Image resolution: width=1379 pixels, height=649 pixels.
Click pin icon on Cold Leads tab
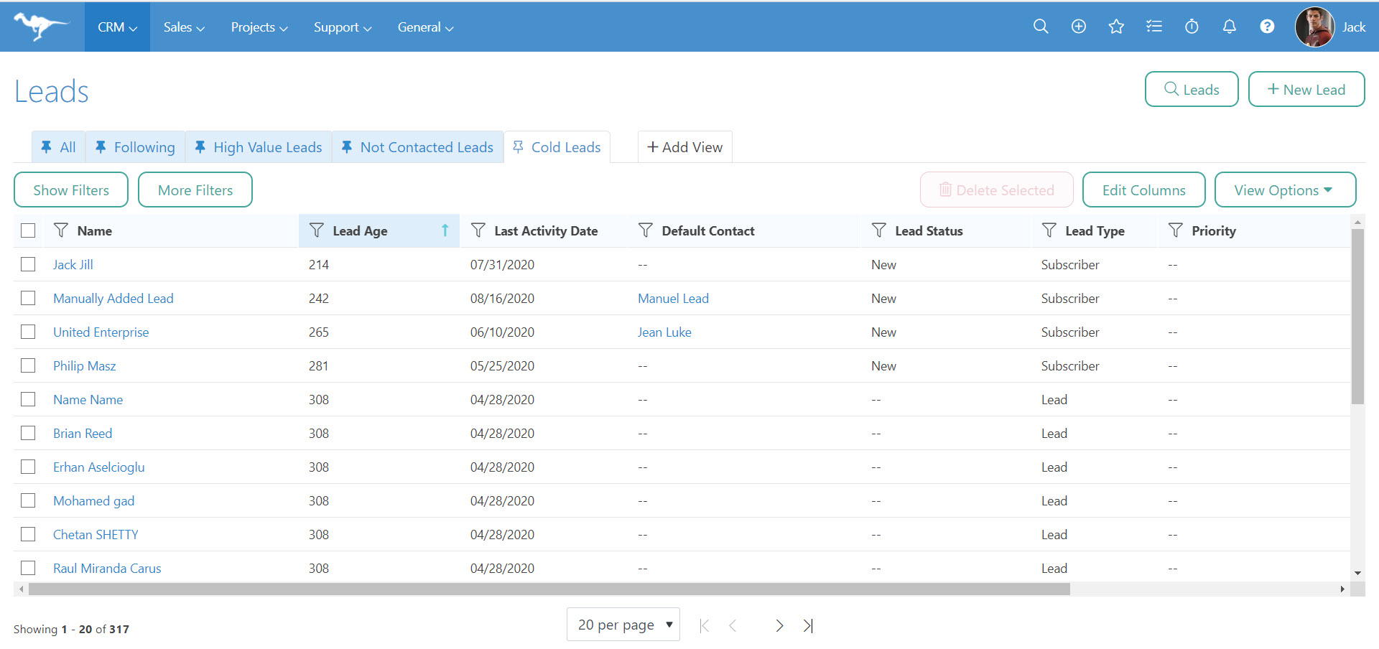tap(518, 146)
